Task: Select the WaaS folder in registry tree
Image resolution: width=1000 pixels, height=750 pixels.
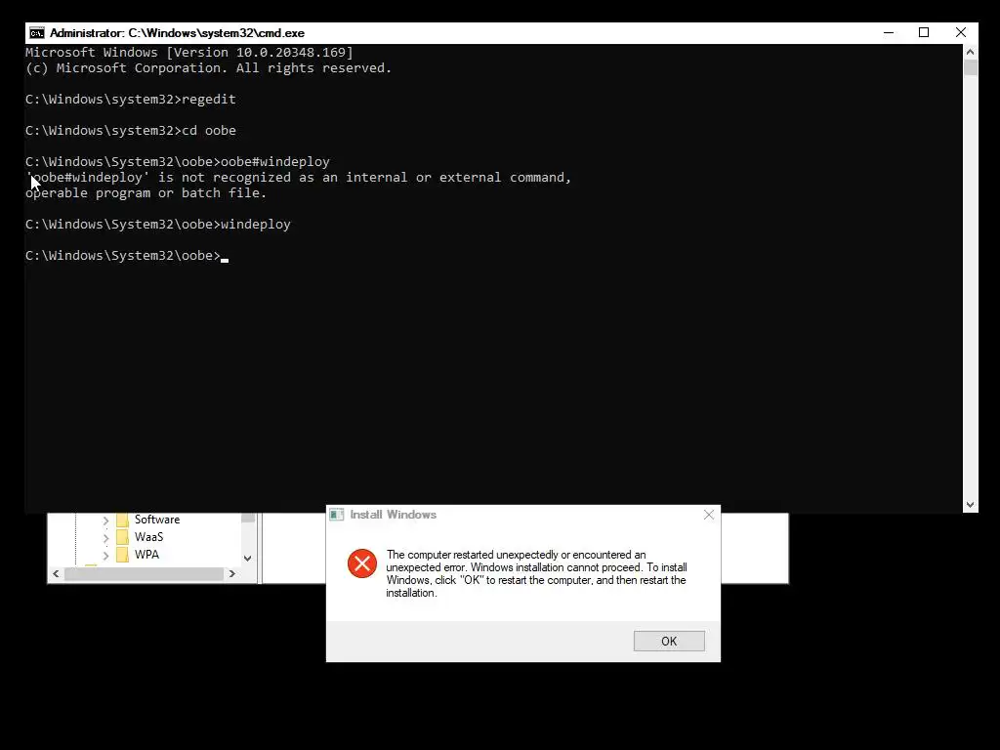Action: (x=148, y=537)
